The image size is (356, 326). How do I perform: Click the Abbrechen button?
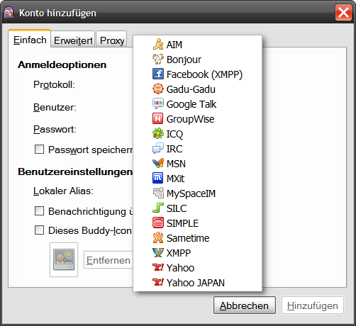(245, 305)
